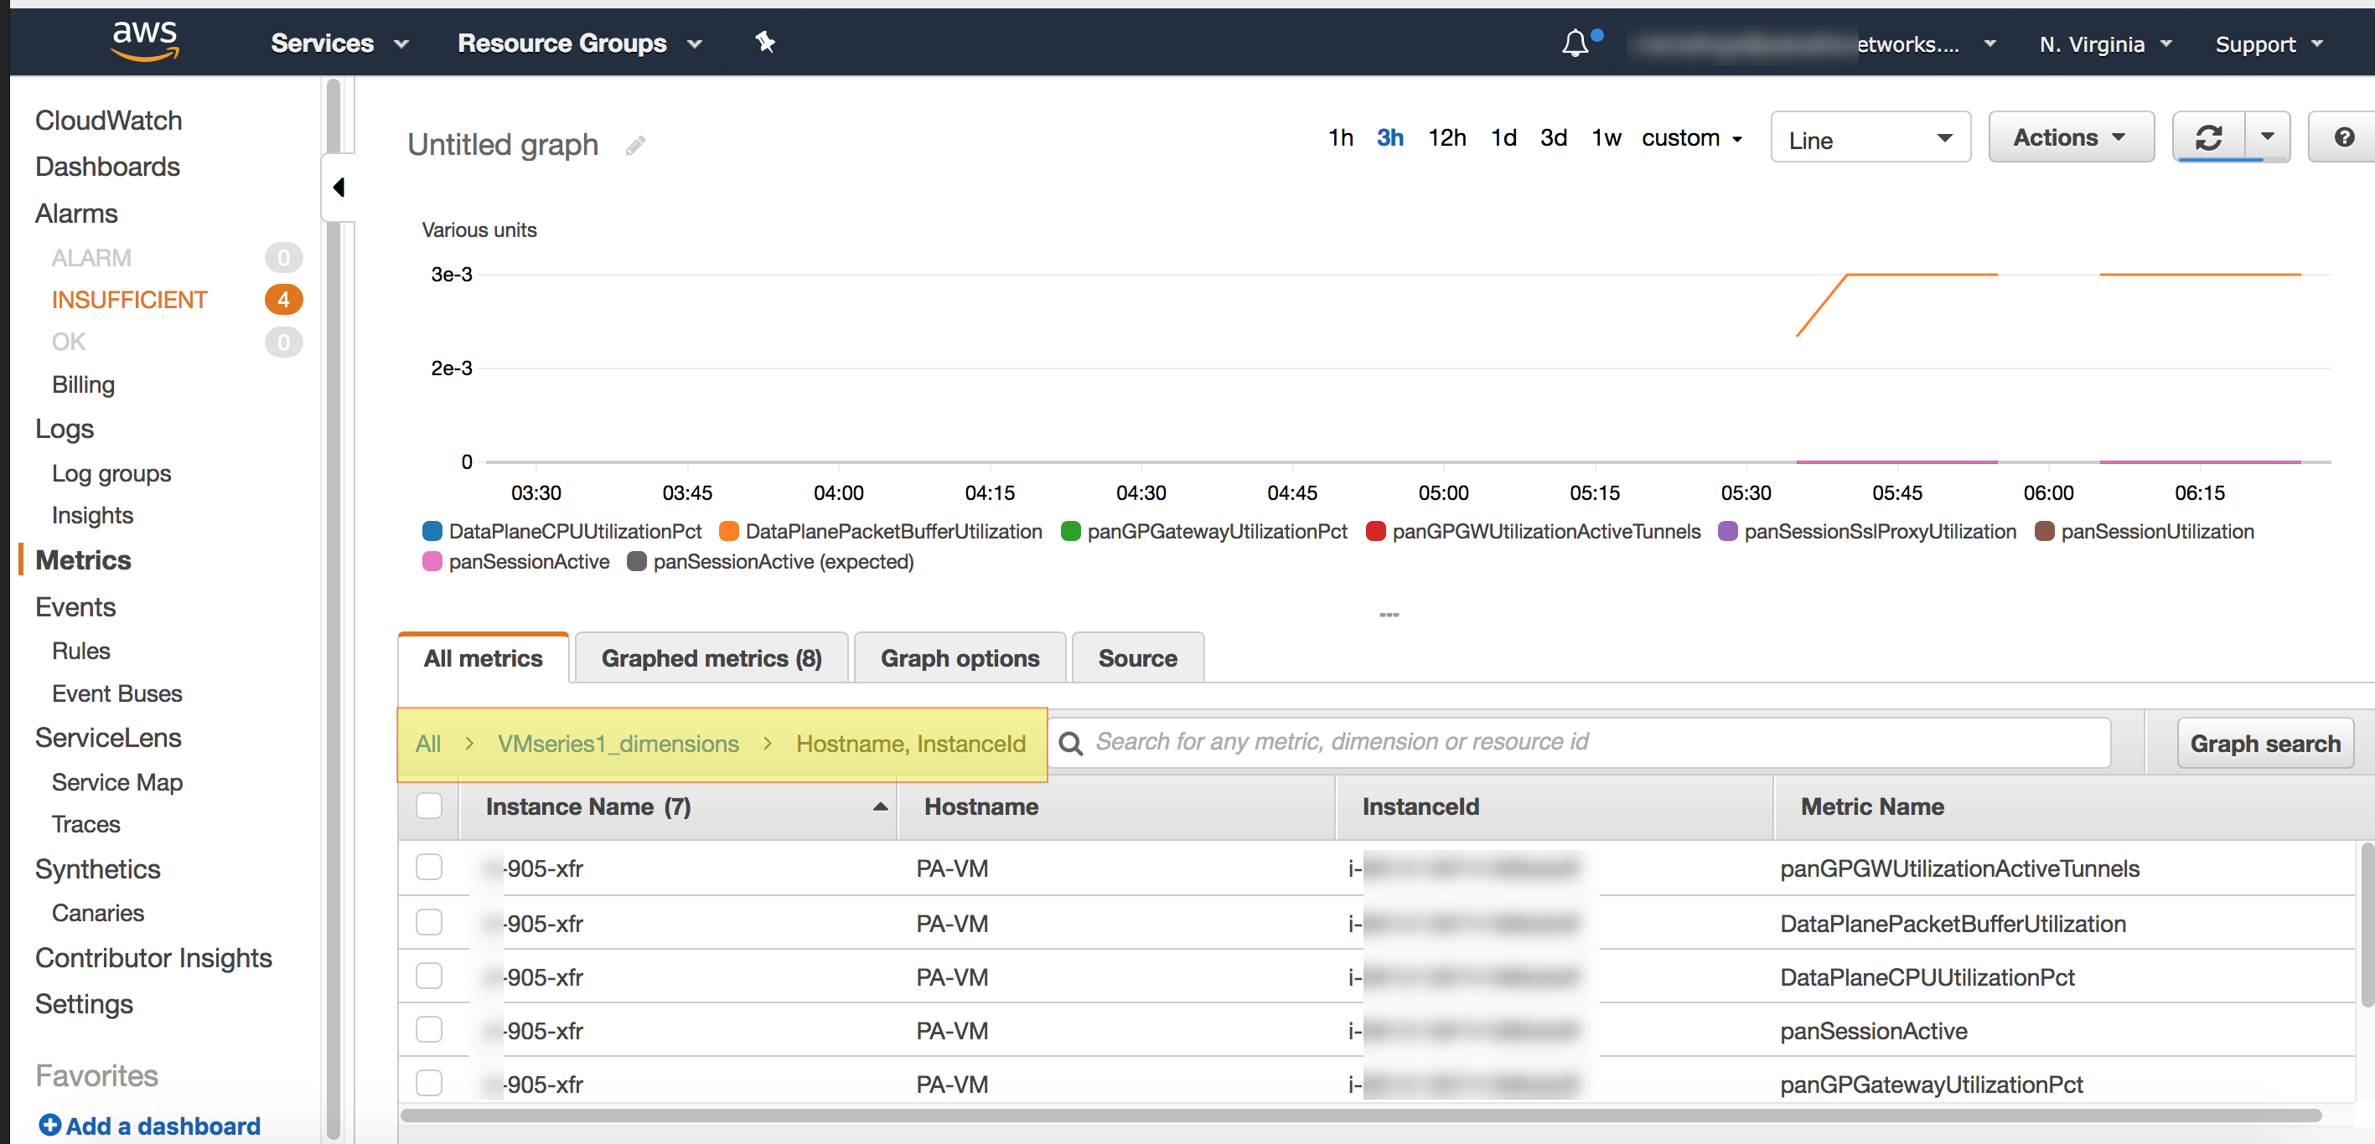Collapse the sidebar with the left arrow
Viewport: 2375px width, 1144px height.
click(x=339, y=188)
